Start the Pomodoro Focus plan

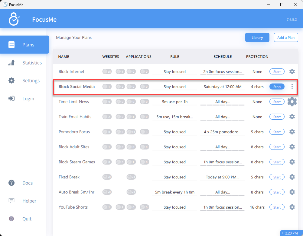click(x=277, y=132)
